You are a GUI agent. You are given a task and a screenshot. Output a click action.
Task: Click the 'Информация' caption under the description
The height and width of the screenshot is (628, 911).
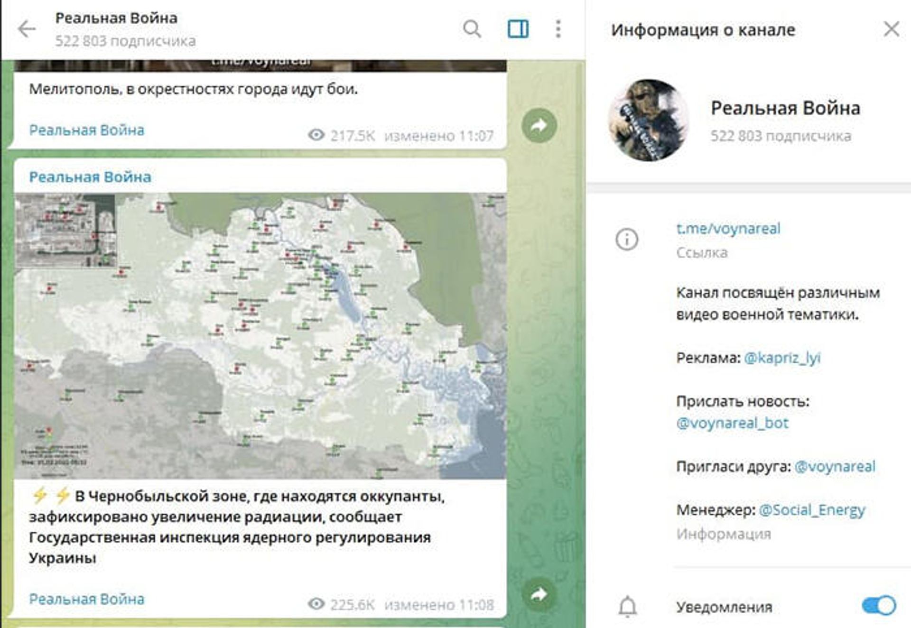[x=724, y=534]
